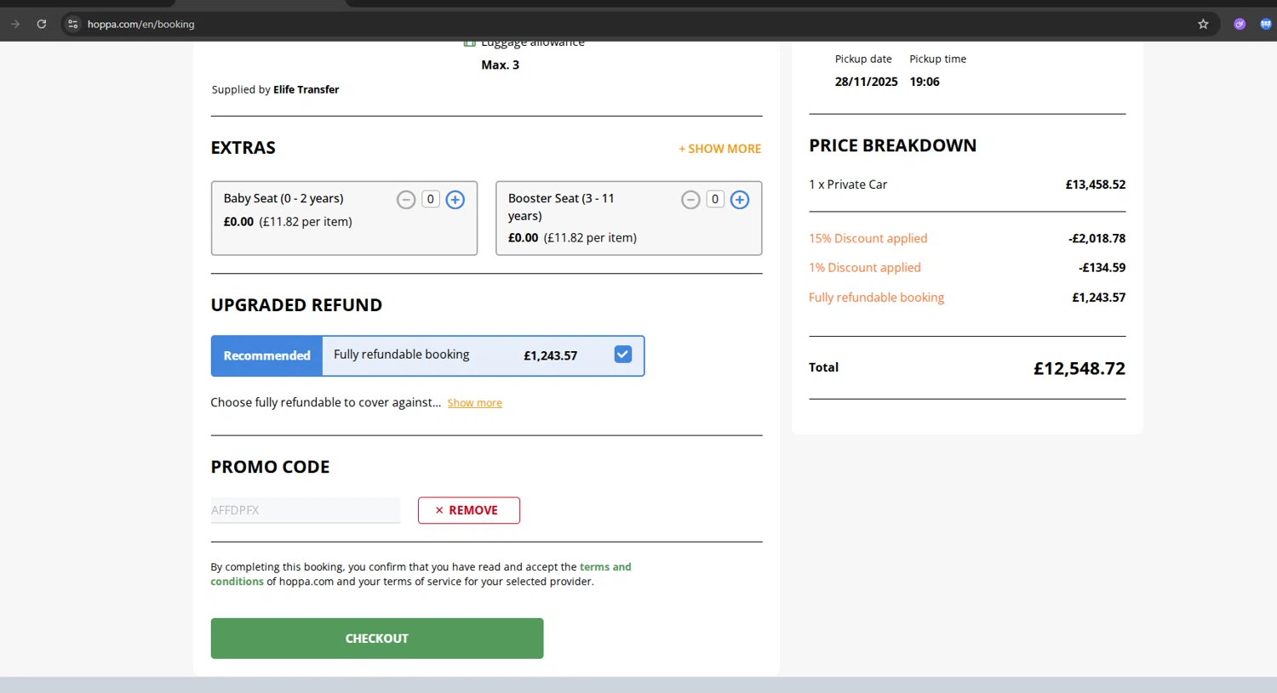Screen dimensions: 1277x693
Task: Expand refund details via Show more link
Action: (x=474, y=403)
